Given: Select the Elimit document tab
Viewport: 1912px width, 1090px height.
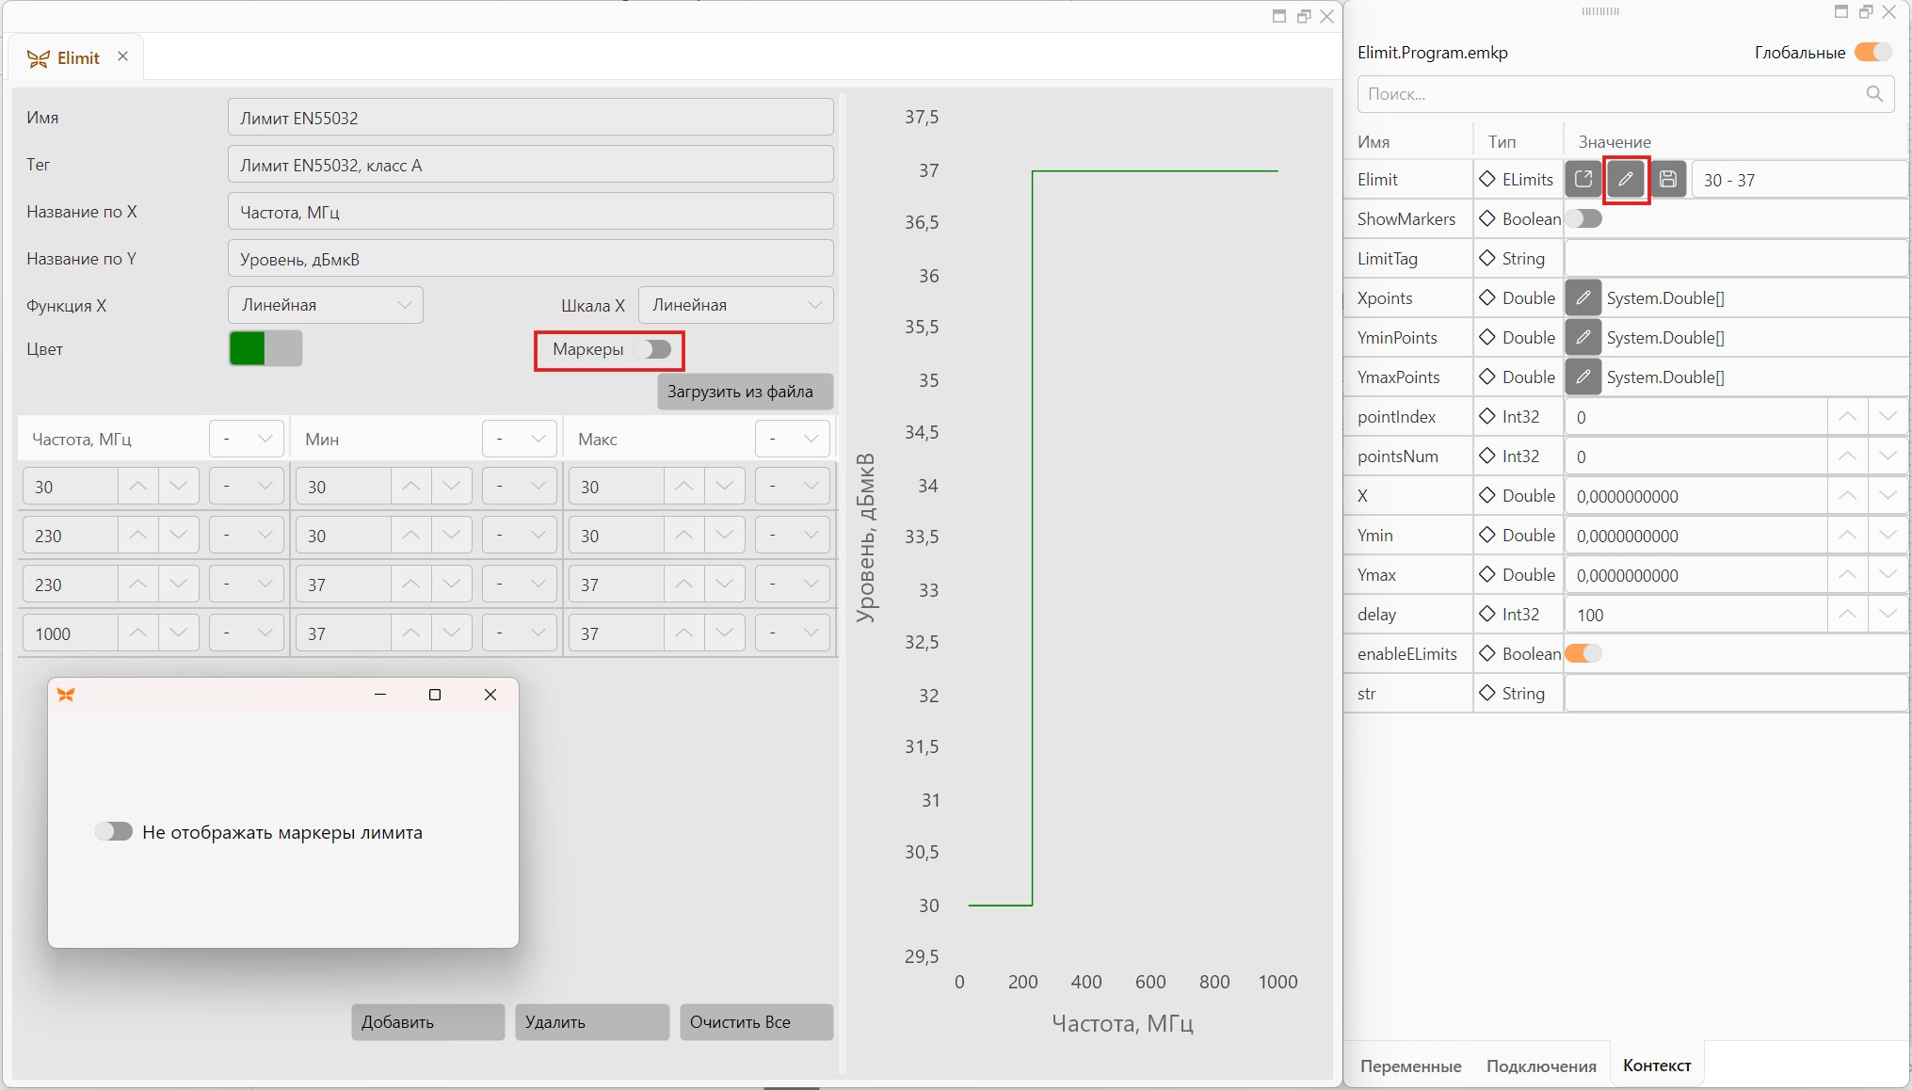Looking at the screenshot, I should pyautogui.click(x=78, y=57).
